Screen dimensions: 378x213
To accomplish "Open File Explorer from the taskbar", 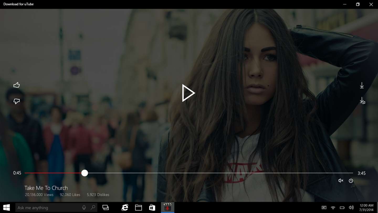I will coord(139,207).
